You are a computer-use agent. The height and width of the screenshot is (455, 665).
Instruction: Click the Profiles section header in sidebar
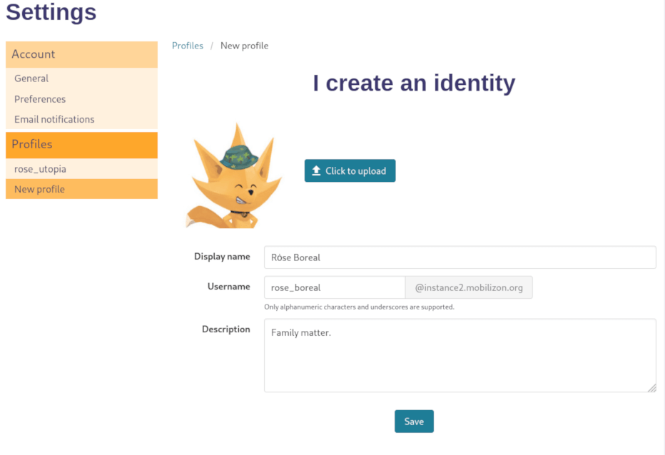click(32, 144)
